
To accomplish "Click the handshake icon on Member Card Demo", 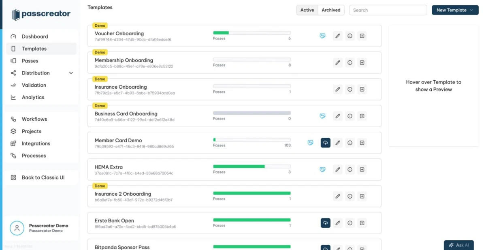I will click(x=310, y=143).
